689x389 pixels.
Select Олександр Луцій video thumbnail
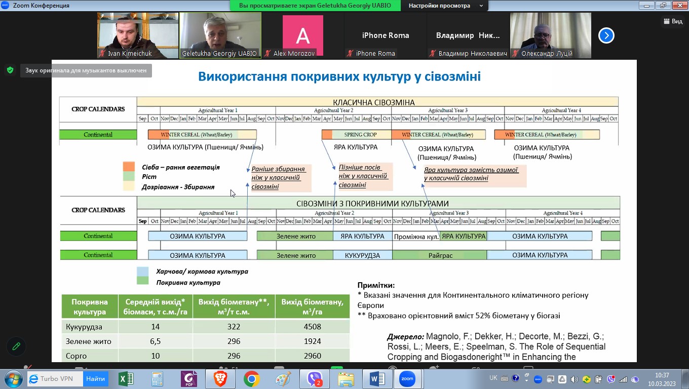[x=551, y=35]
